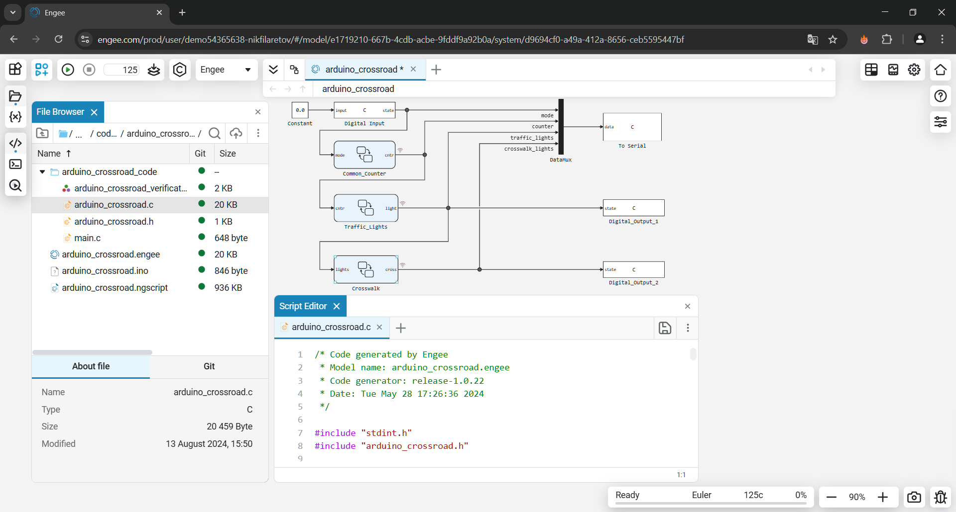Close the File Browser tab

tap(94, 112)
